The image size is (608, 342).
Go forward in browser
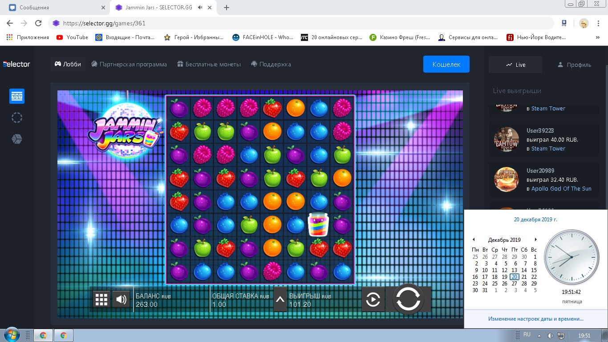coord(24,23)
